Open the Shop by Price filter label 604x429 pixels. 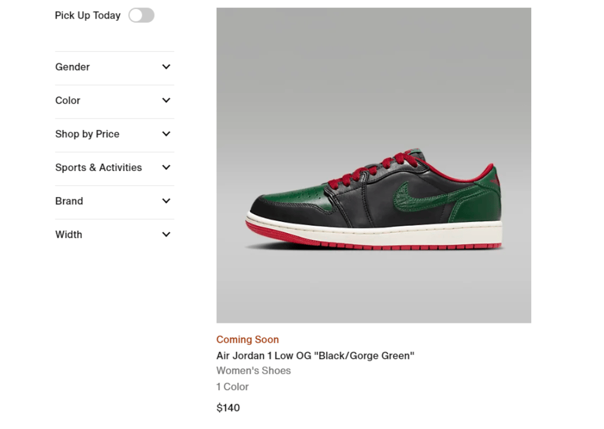(x=87, y=134)
